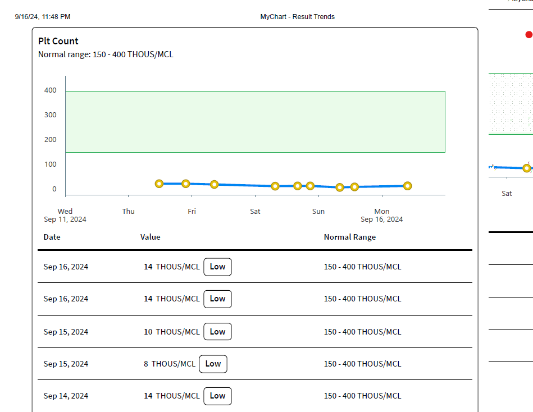This screenshot has height=412, width=533.
Task: Click the Sep 14, 2024 date cell
Action: pos(66,396)
